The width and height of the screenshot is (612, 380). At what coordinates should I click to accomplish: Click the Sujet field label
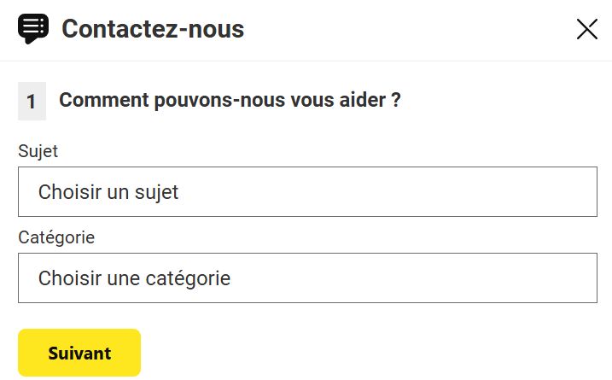tap(38, 151)
